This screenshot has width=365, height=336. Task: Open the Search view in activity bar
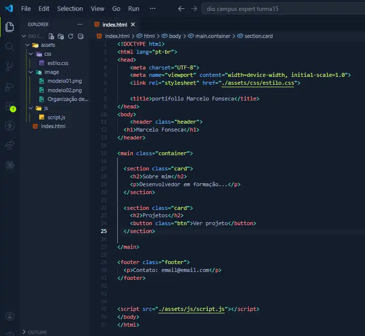click(9, 47)
